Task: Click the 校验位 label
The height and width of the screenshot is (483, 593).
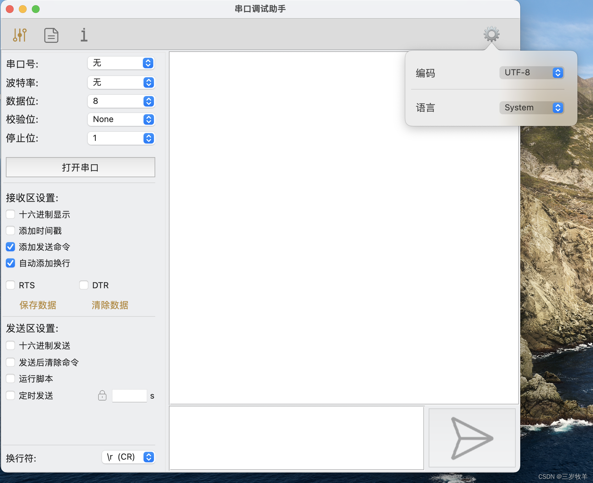Action: [22, 119]
